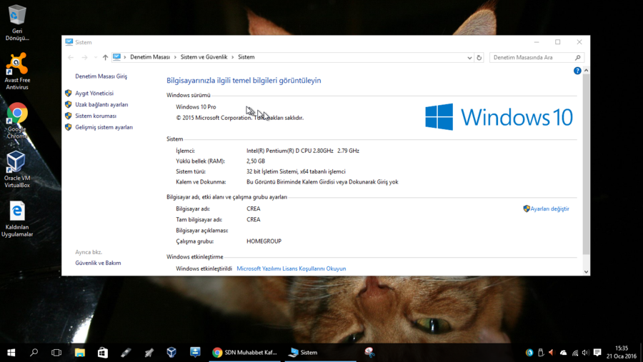Open Denetim Masası Giriş link

tap(101, 76)
